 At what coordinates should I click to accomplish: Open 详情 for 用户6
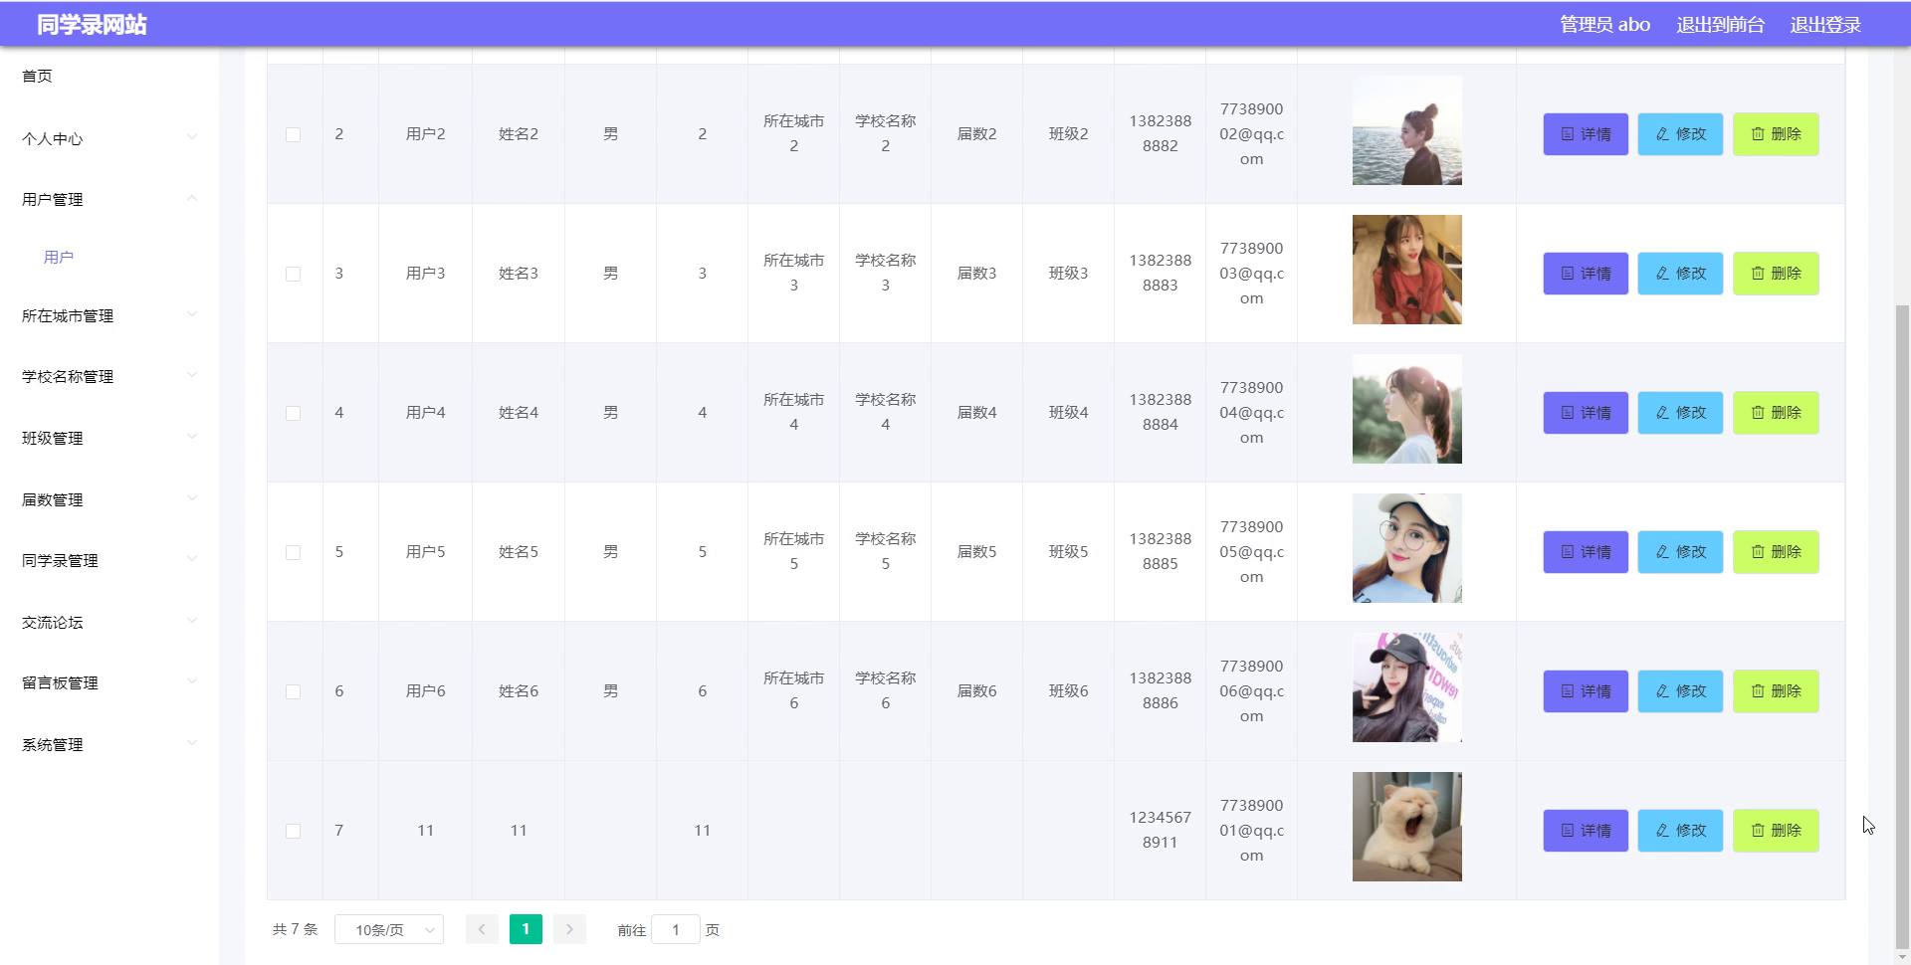[x=1586, y=691]
